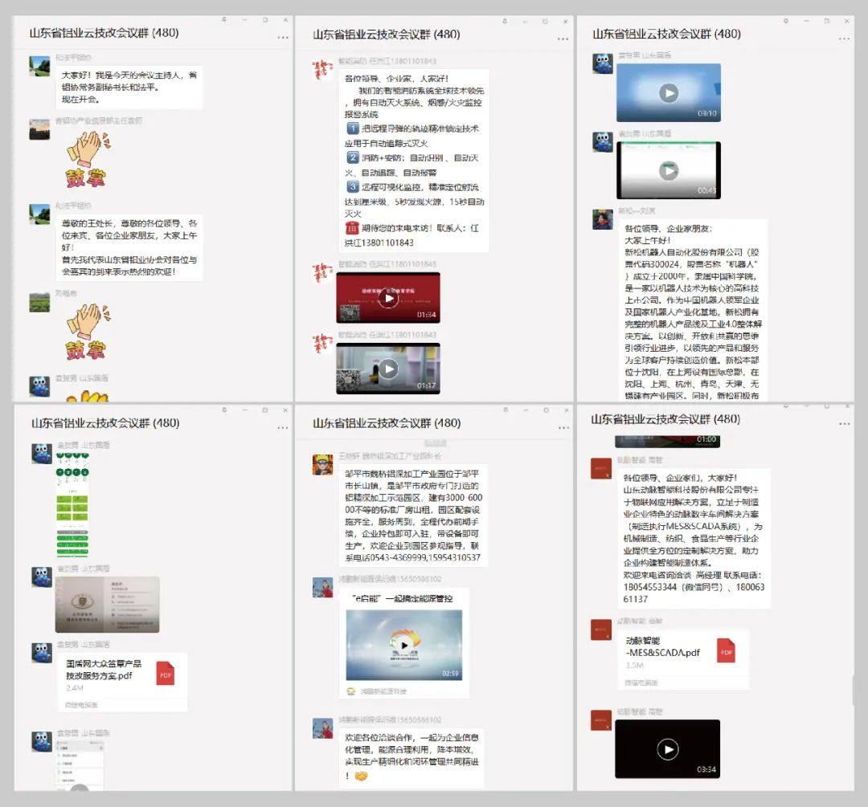The height and width of the screenshot is (807, 868).
Task: Open more options in the 新松机器人 message window
Action: click(844, 39)
